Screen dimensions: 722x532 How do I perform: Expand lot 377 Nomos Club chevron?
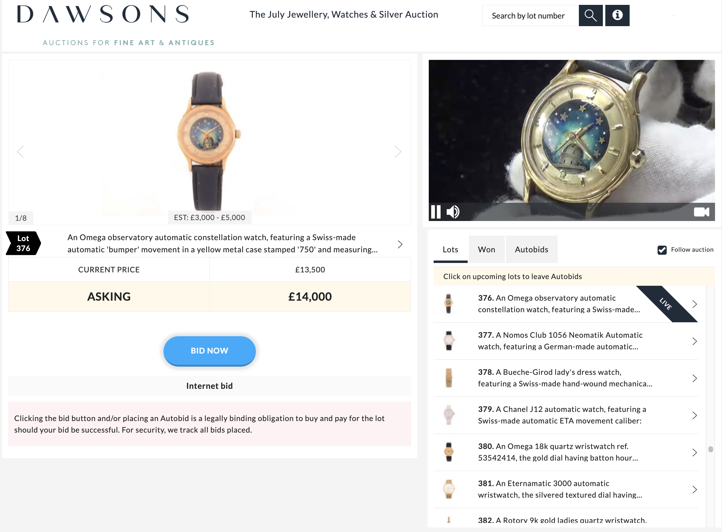pyautogui.click(x=695, y=341)
